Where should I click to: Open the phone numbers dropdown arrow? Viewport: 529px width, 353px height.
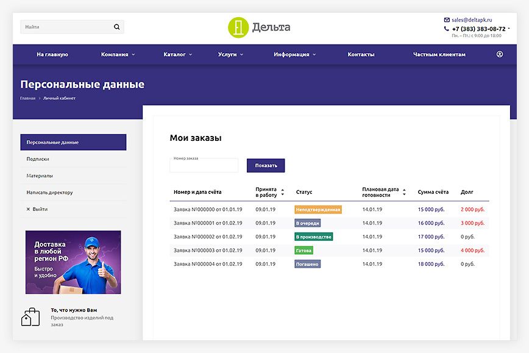(509, 28)
